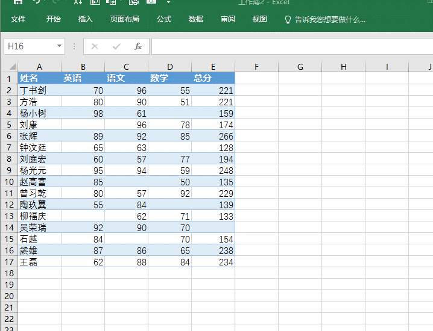Click the empty 总分 cell in 吴荣瑞 row

[x=213, y=227]
